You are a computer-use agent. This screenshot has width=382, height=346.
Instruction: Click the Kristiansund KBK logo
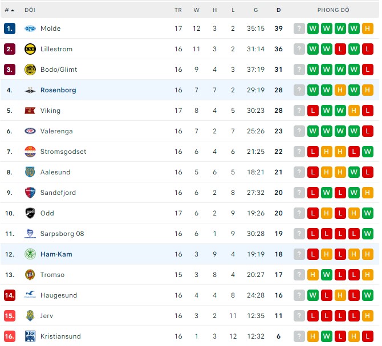click(x=30, y=336)
